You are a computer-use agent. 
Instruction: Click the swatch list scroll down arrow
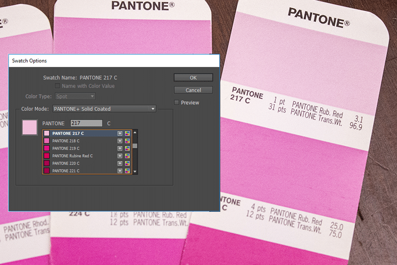135,172
